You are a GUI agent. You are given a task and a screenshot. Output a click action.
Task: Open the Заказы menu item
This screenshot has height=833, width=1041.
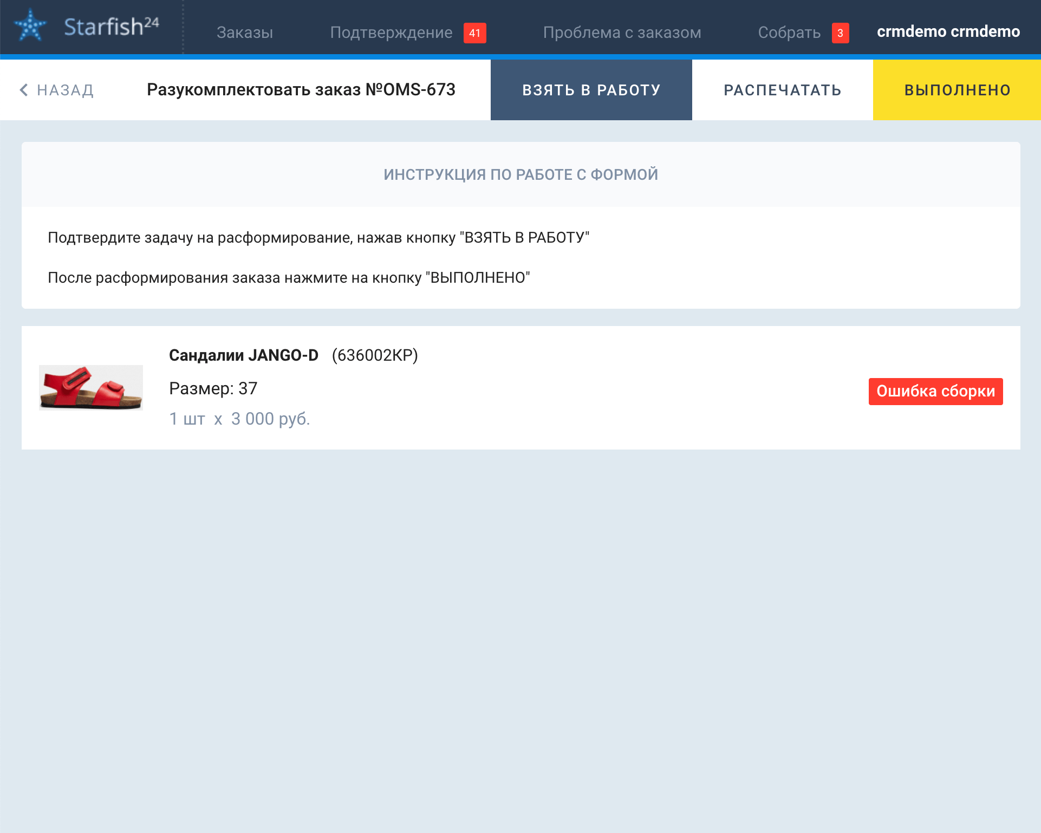[244, 32]
